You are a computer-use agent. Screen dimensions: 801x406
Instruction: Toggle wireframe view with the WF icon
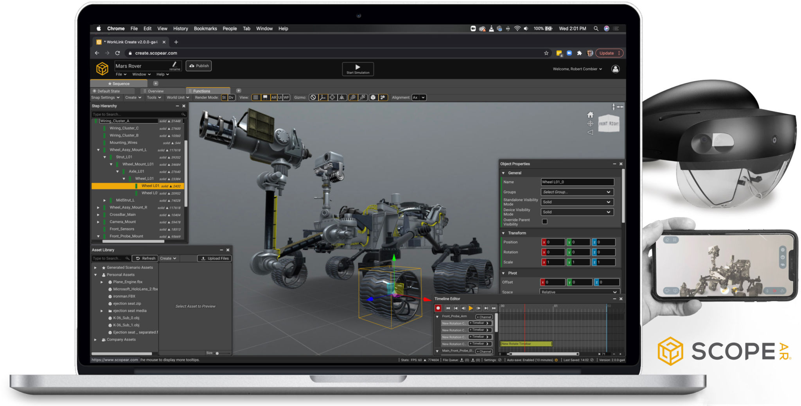pyautogui.click(x=286, y=97)
